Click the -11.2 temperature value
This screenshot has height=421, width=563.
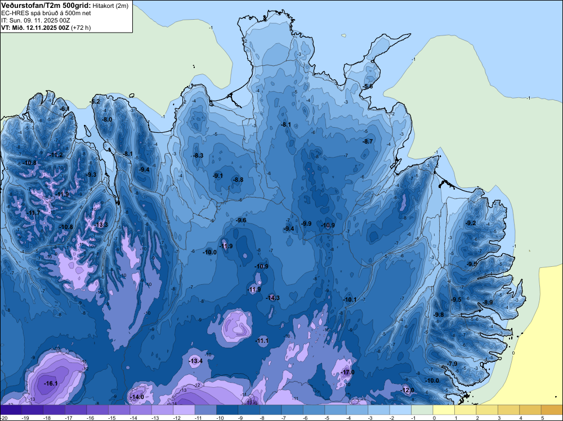pos(56,155)
